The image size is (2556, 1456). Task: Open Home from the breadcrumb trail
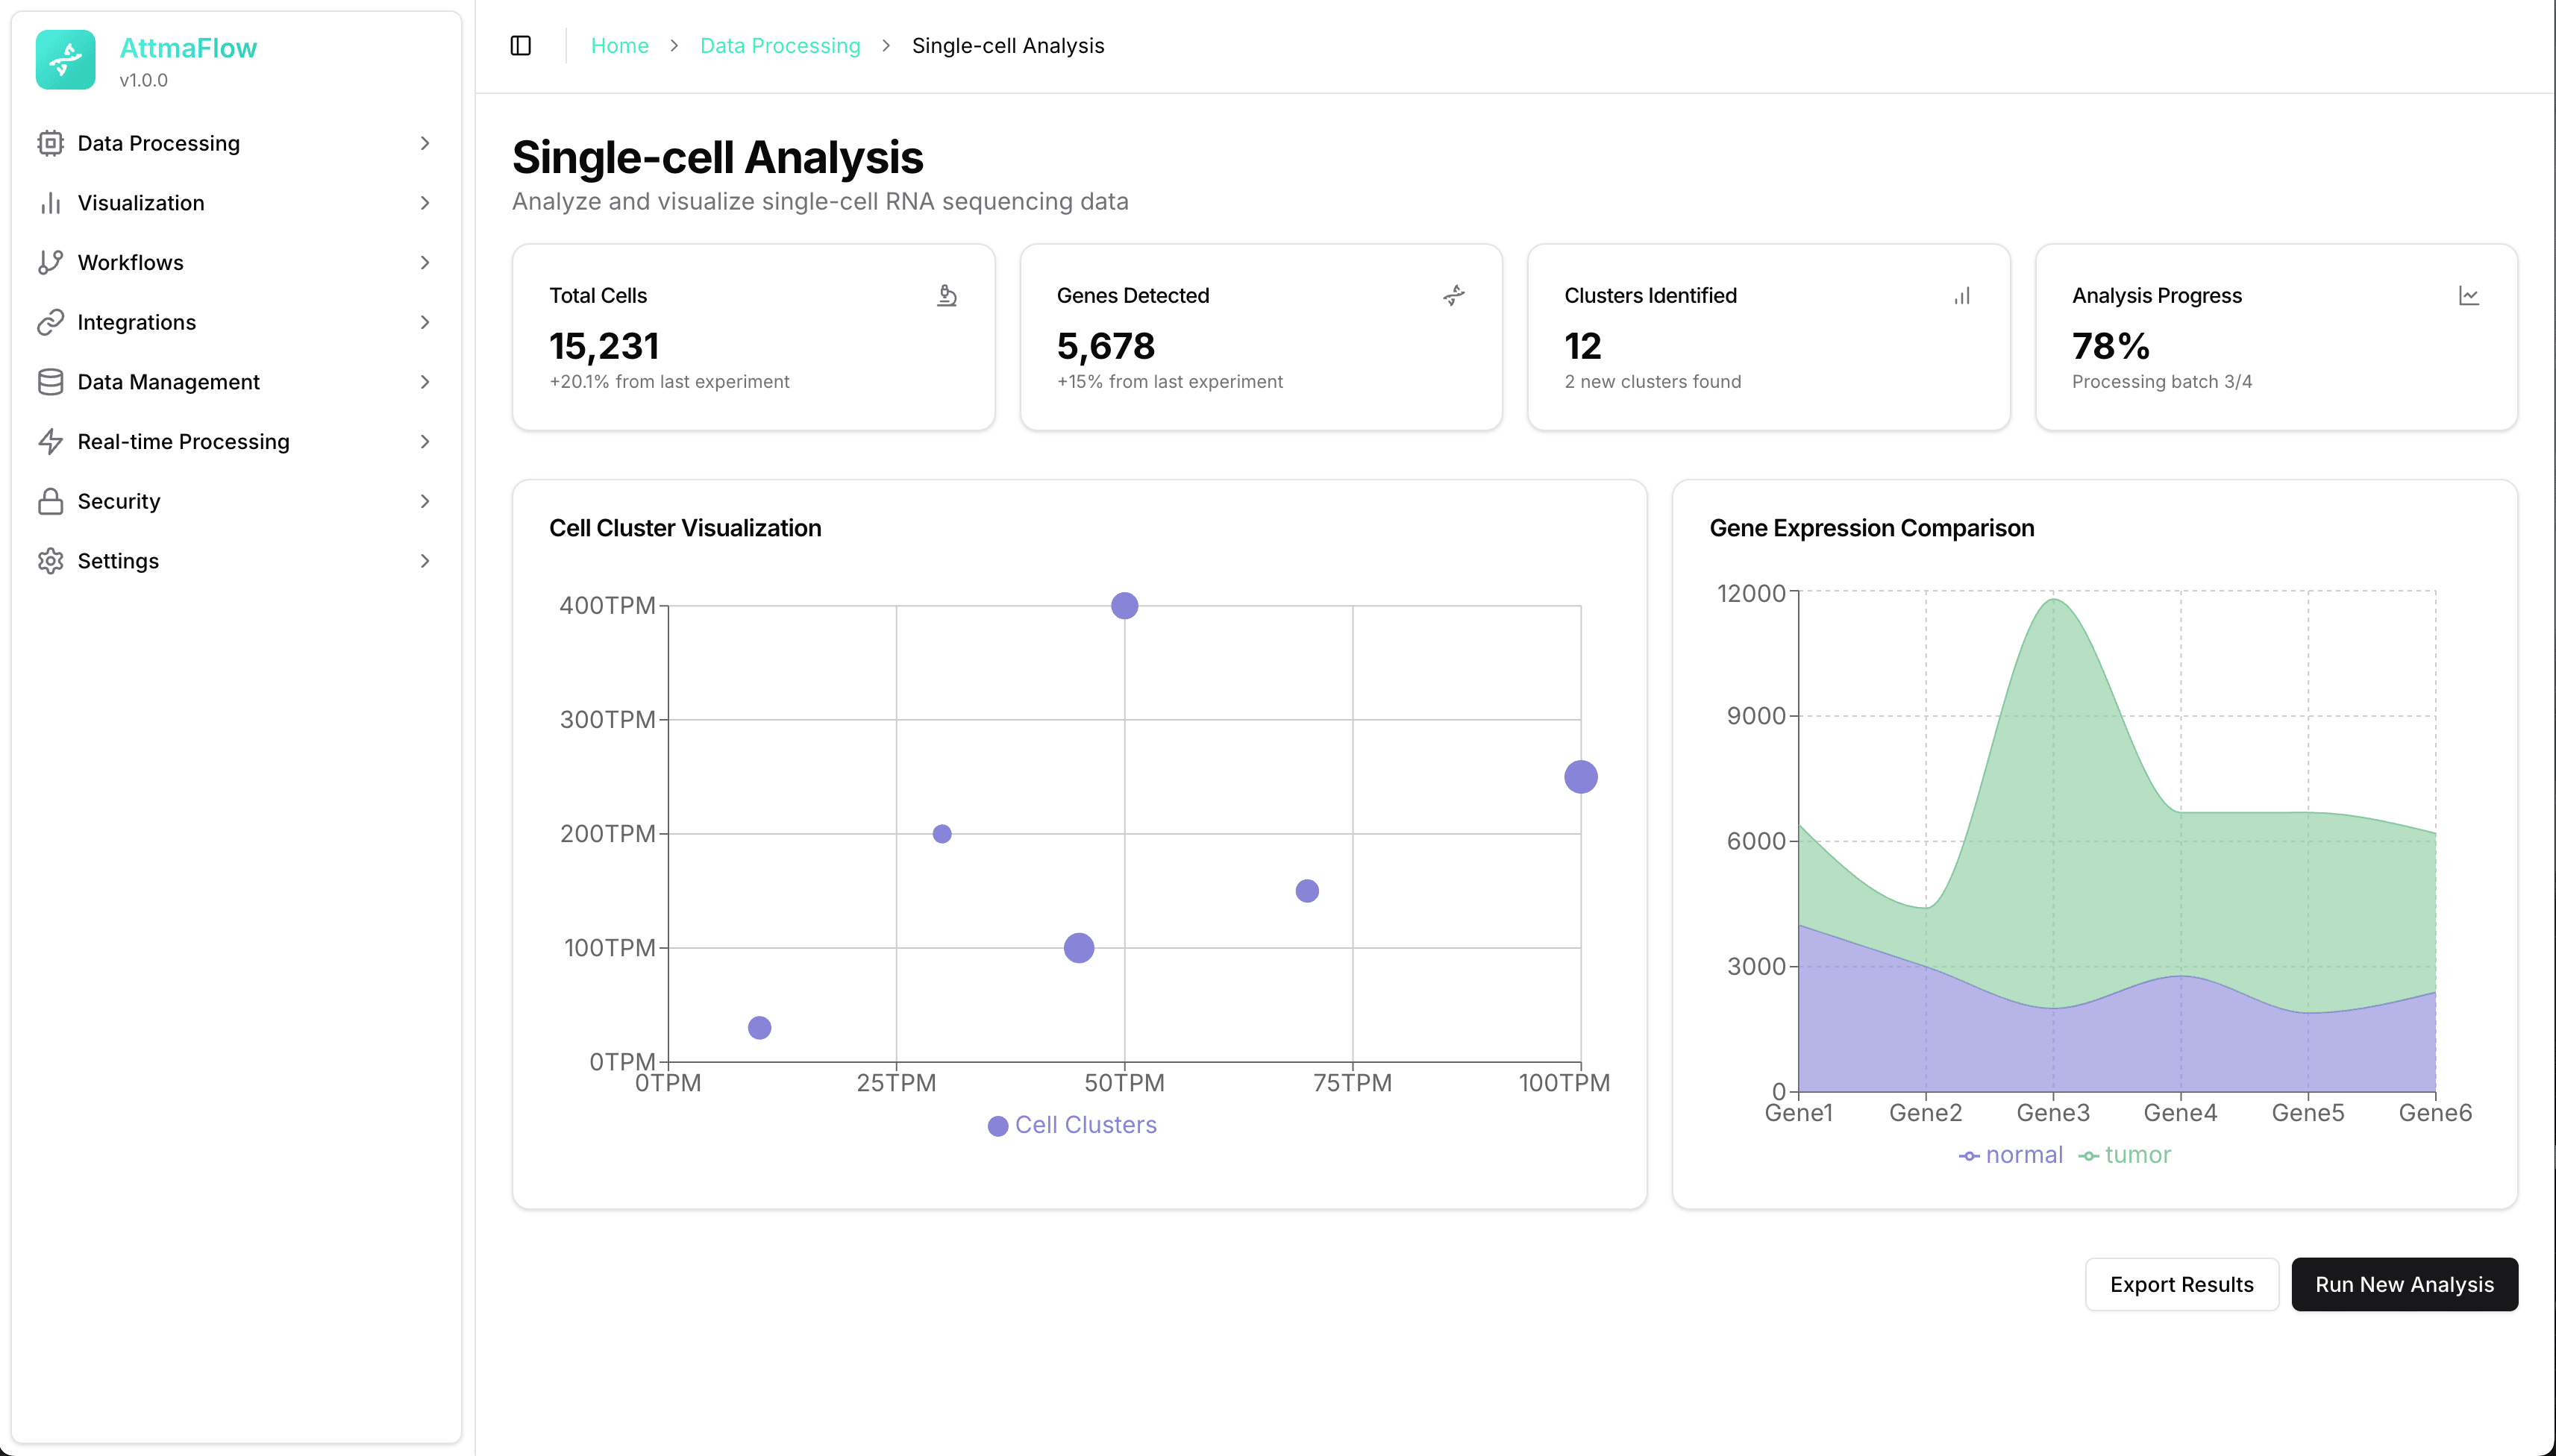pos(620,46)
